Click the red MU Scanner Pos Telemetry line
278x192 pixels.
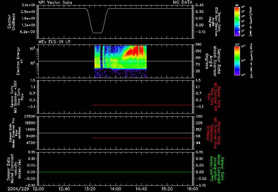point(143,138)
